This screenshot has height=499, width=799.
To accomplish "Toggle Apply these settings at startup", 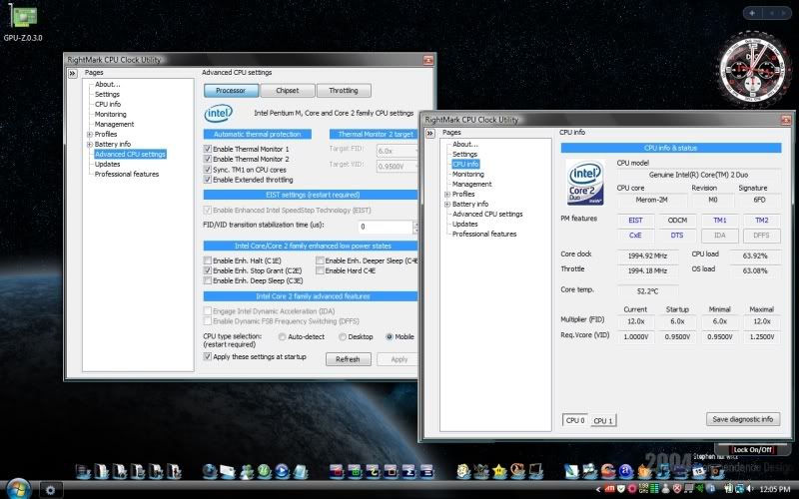I will 208,356.
